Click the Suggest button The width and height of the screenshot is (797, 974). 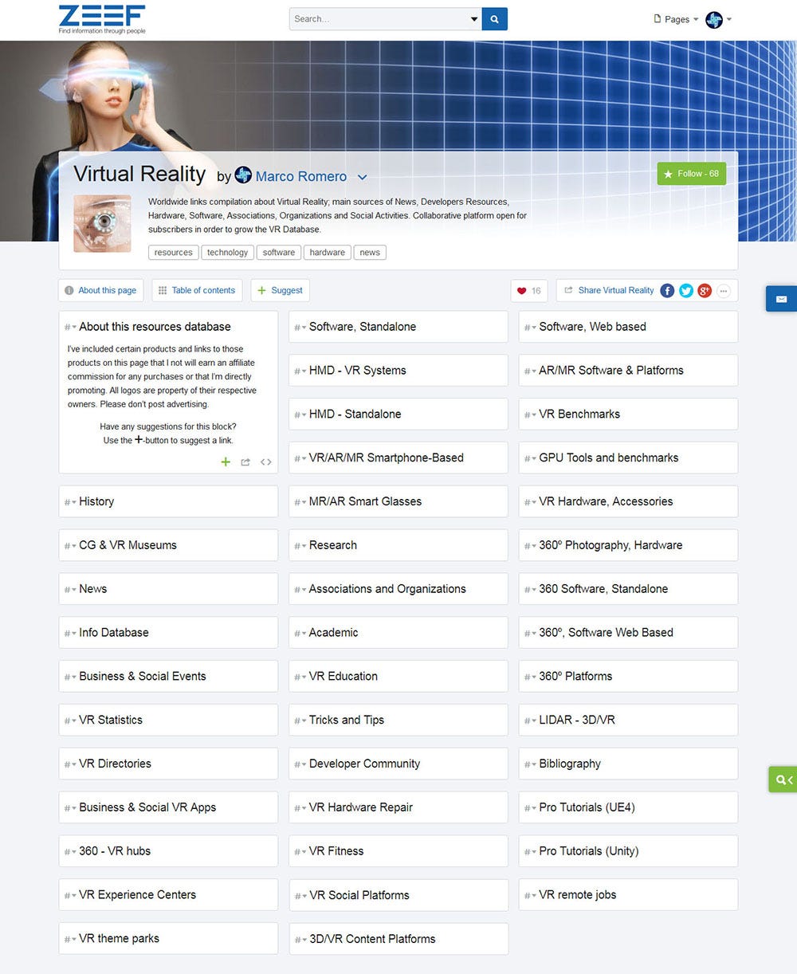280,290
